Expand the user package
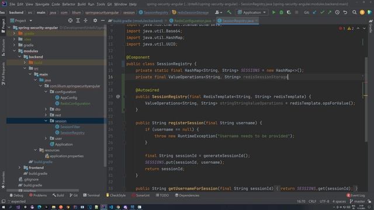Viewport: 374px width, 210px height. coord(46,138)
